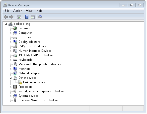Collapse the Other devices node

pos(11,78)
